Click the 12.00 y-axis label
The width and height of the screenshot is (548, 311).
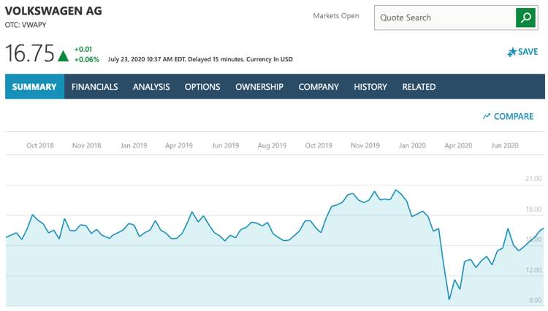click(x=533, y=270)
